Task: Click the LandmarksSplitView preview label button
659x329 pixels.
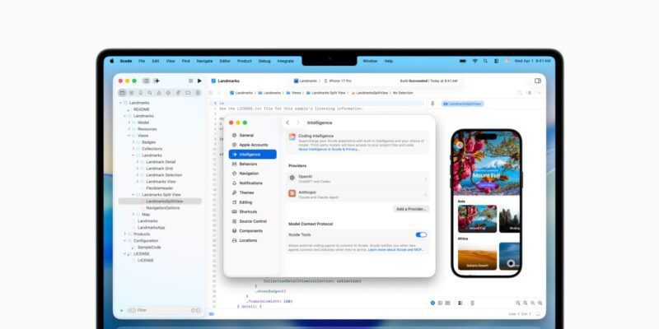Action: [x=462, y=104]
